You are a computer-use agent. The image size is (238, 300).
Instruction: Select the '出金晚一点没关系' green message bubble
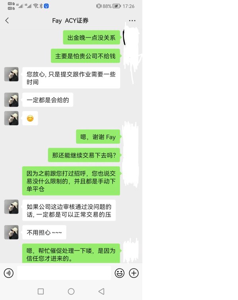[92, 37]
